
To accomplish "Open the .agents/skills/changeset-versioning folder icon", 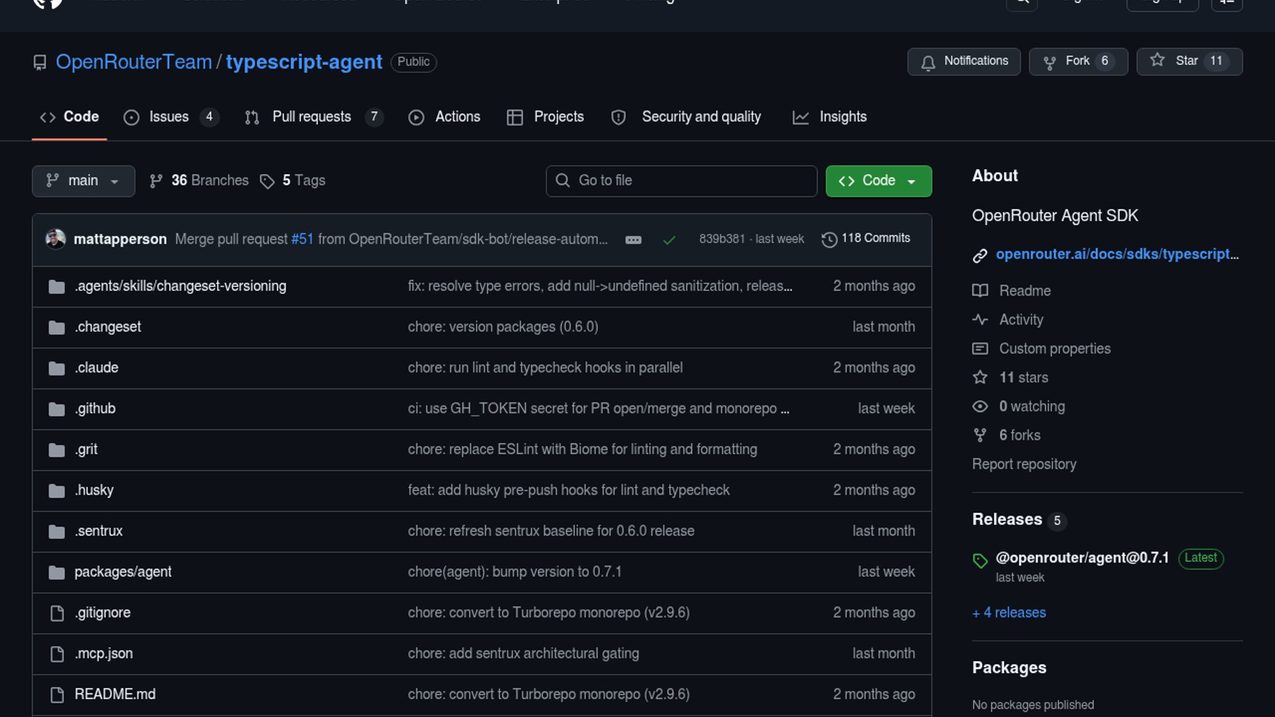I will (x=56, y=286).
